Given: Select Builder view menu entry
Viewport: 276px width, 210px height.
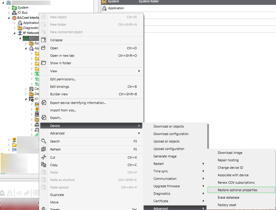Looking at the screenshot, I should tap(91, 94).
